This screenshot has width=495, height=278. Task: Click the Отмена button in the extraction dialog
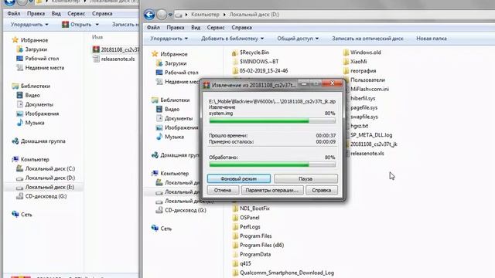point(223,190)
